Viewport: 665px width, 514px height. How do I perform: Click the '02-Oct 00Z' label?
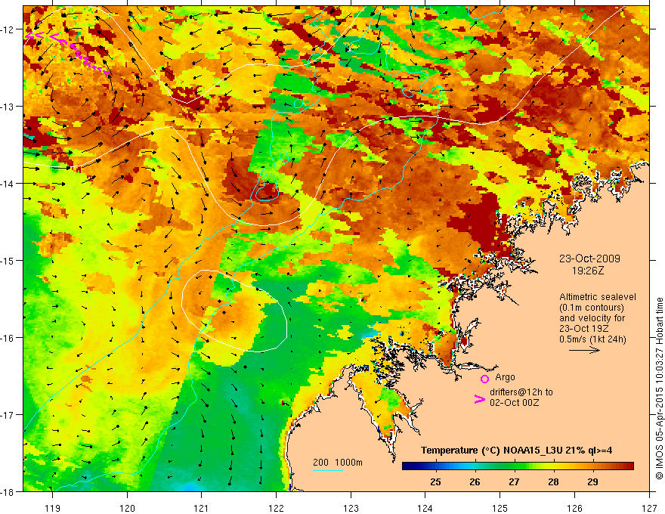(x=515, y=402)
